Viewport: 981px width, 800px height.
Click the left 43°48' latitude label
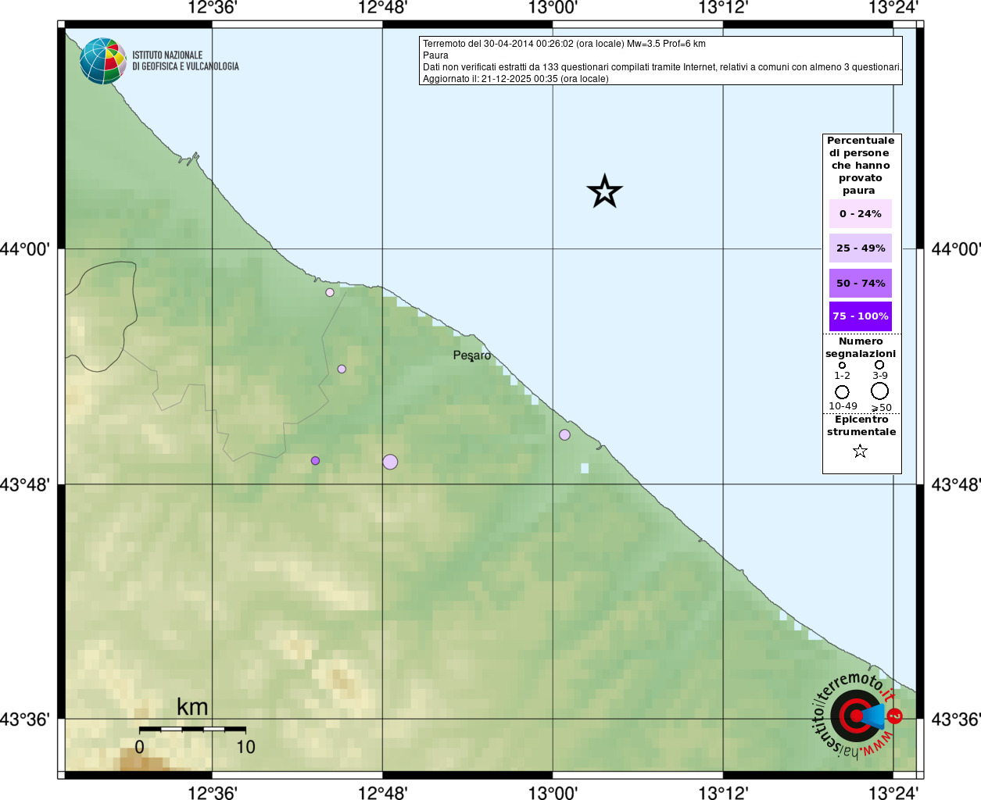click(25, 484)
